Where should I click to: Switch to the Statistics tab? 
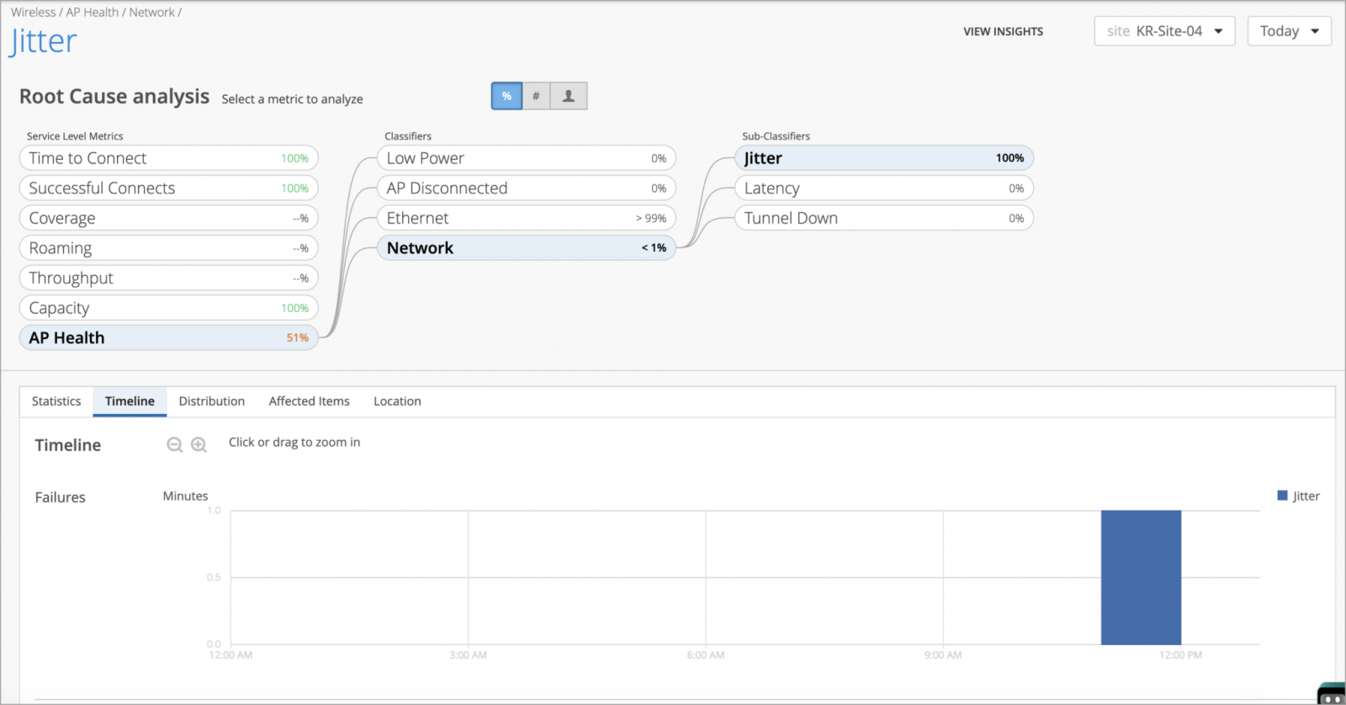(x=56, y=401)
